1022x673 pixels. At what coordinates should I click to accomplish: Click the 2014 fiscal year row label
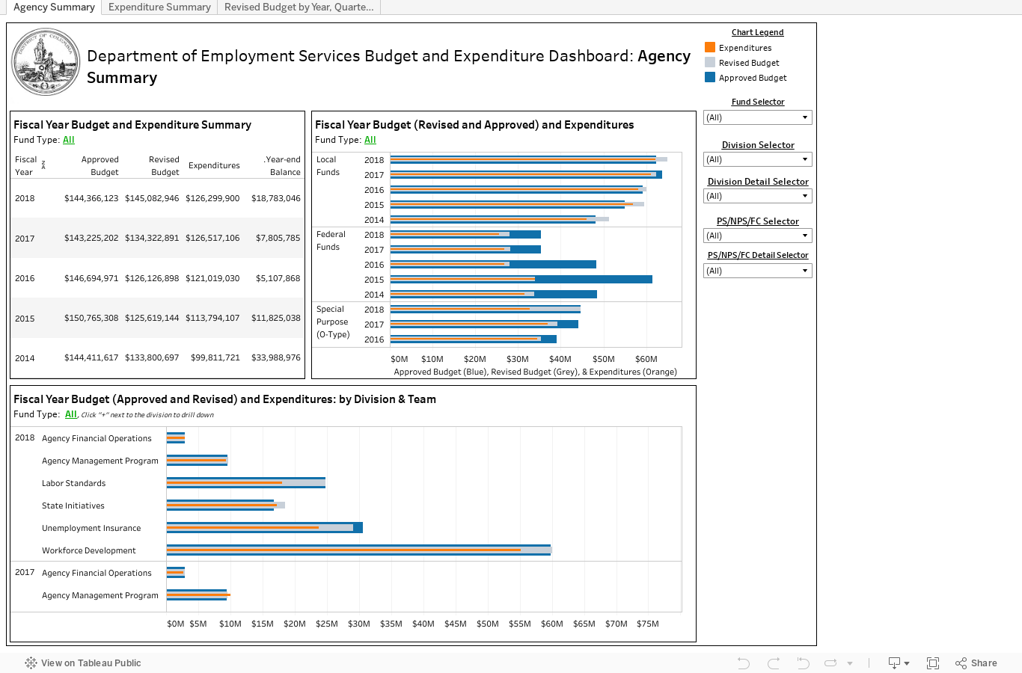(x=25, y=358)
